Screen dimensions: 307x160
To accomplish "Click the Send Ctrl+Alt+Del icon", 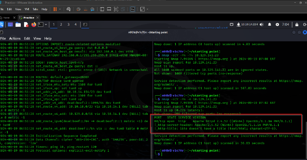I will (69, 8).
